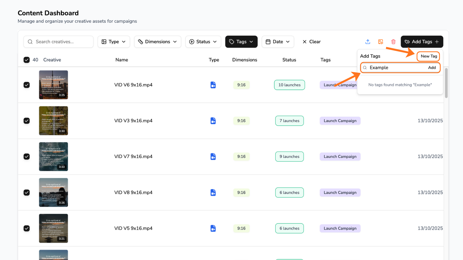Screen dimensions: 463x260
Task: Click the Status column header
Action: pyautogui.click(x=289, y=60)
